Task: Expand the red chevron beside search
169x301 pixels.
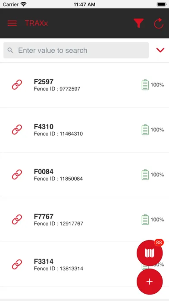Action: click(160, 50)
